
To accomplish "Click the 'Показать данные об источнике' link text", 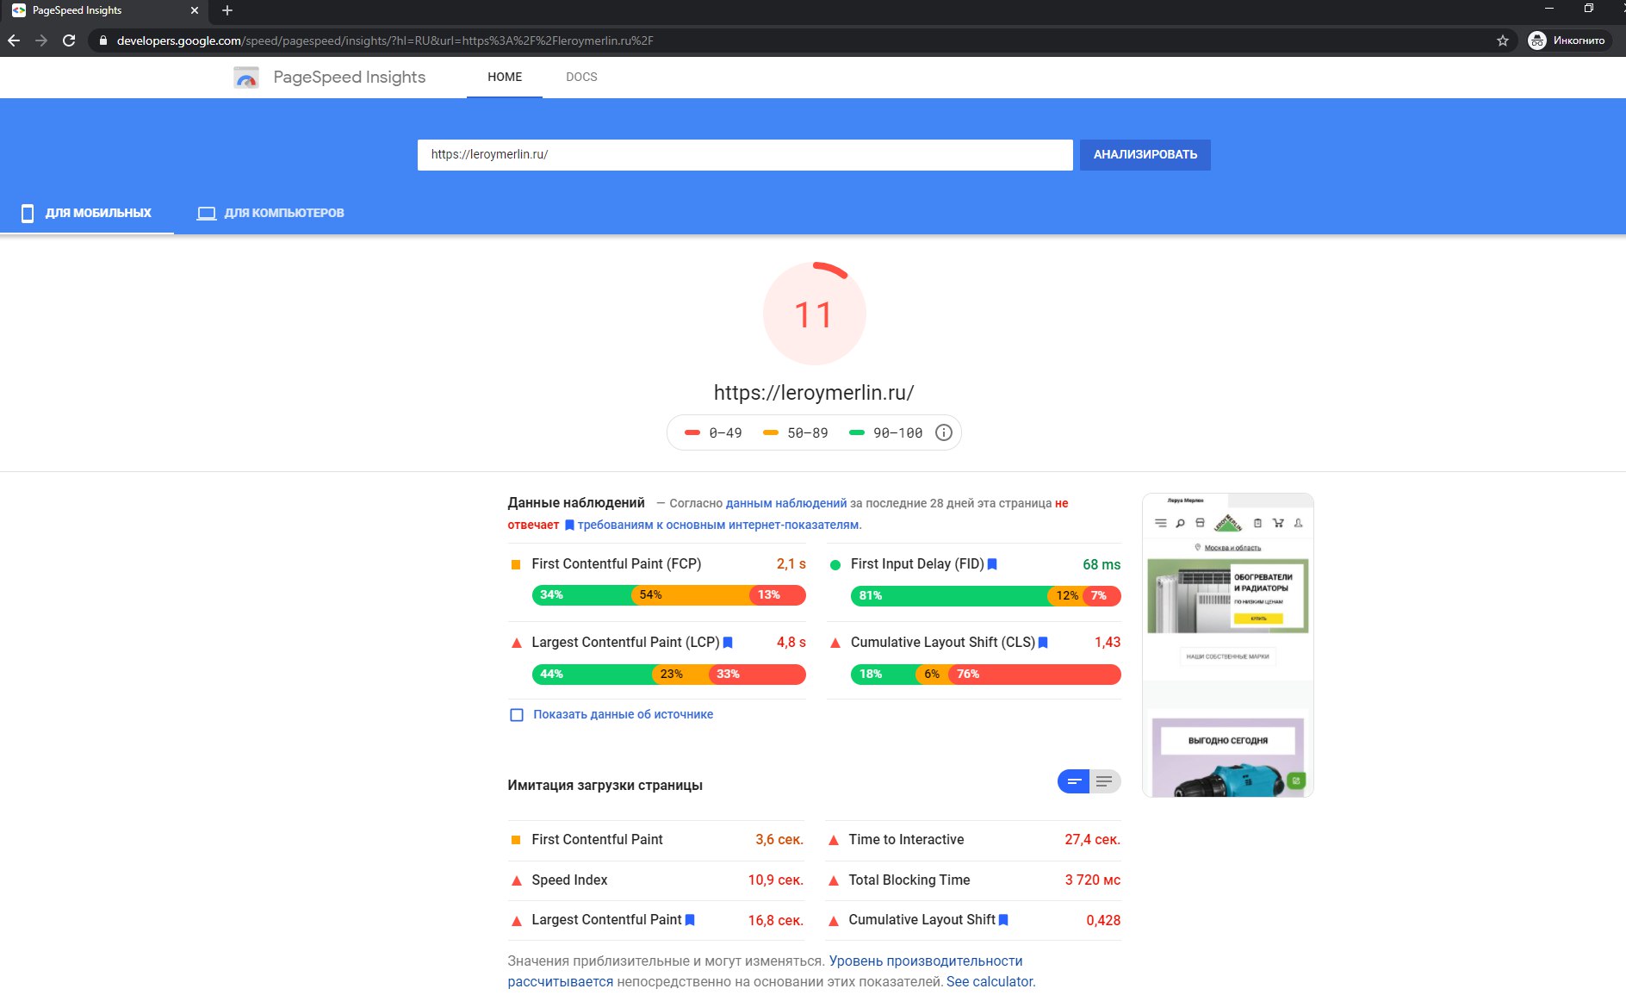I will [623, 714].
